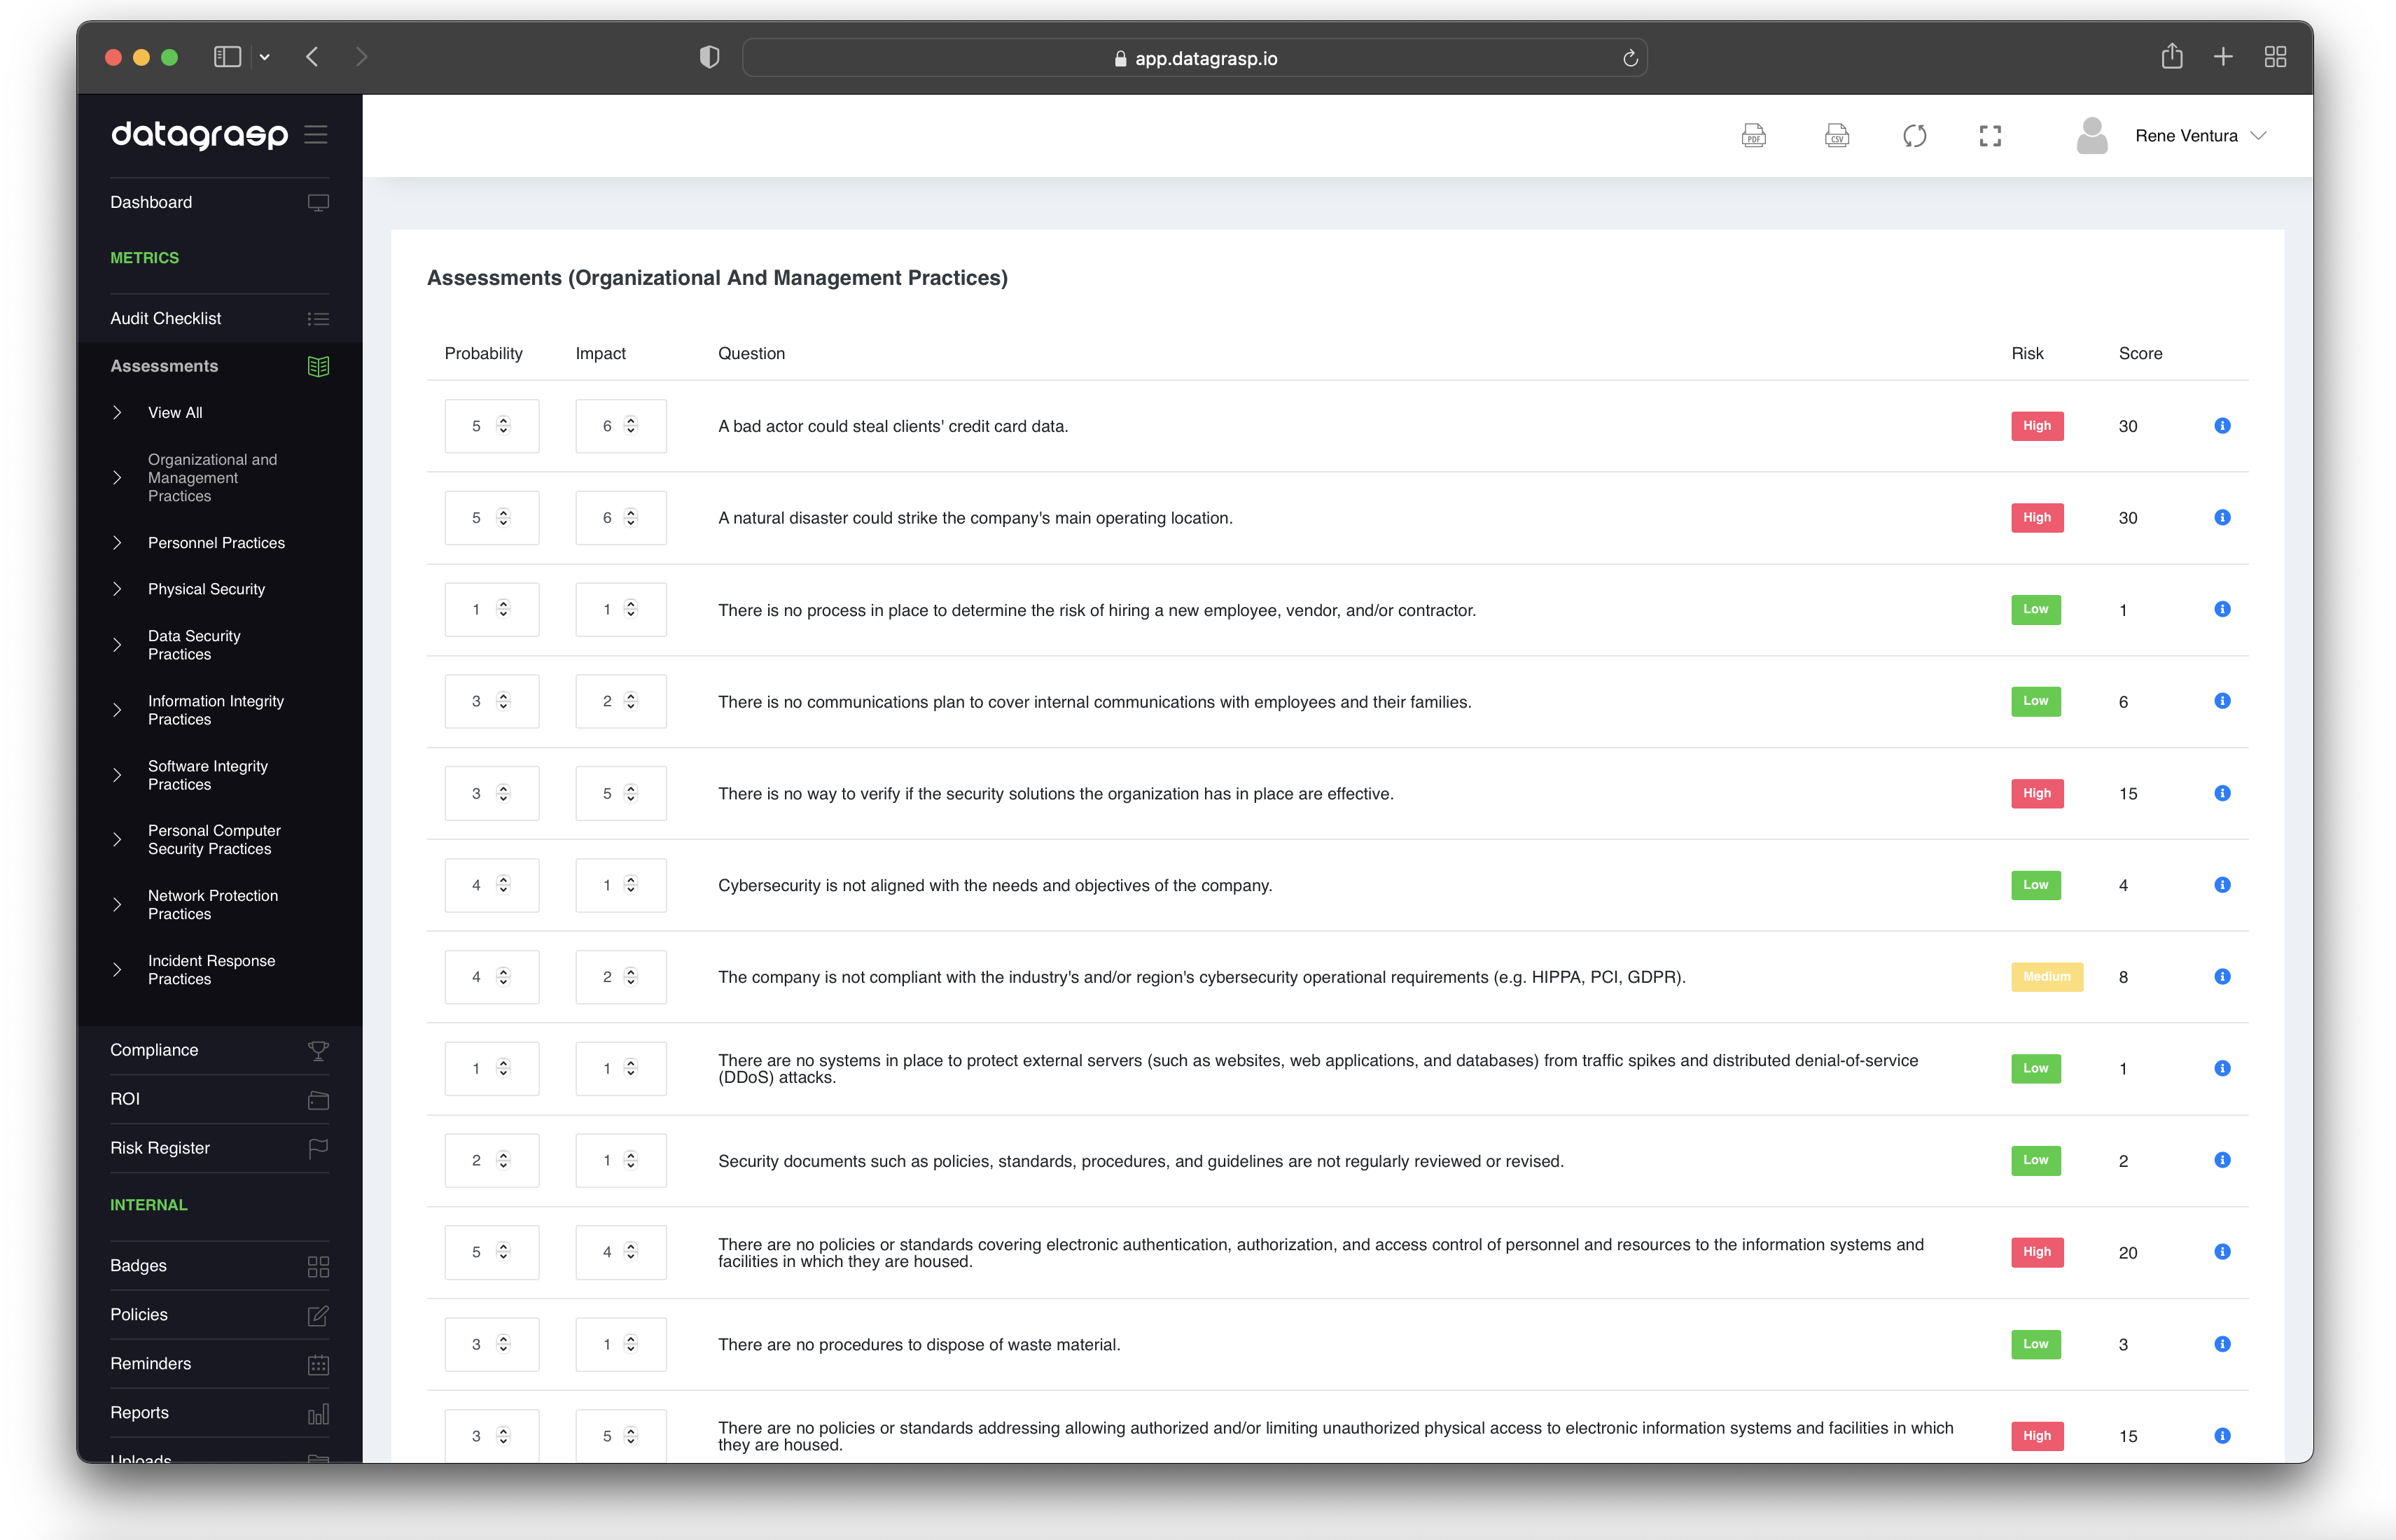The height and width of the screenshot is (1540, 2396).
Task: Expand Network Protection Practices item
Action: coord(212,904)
